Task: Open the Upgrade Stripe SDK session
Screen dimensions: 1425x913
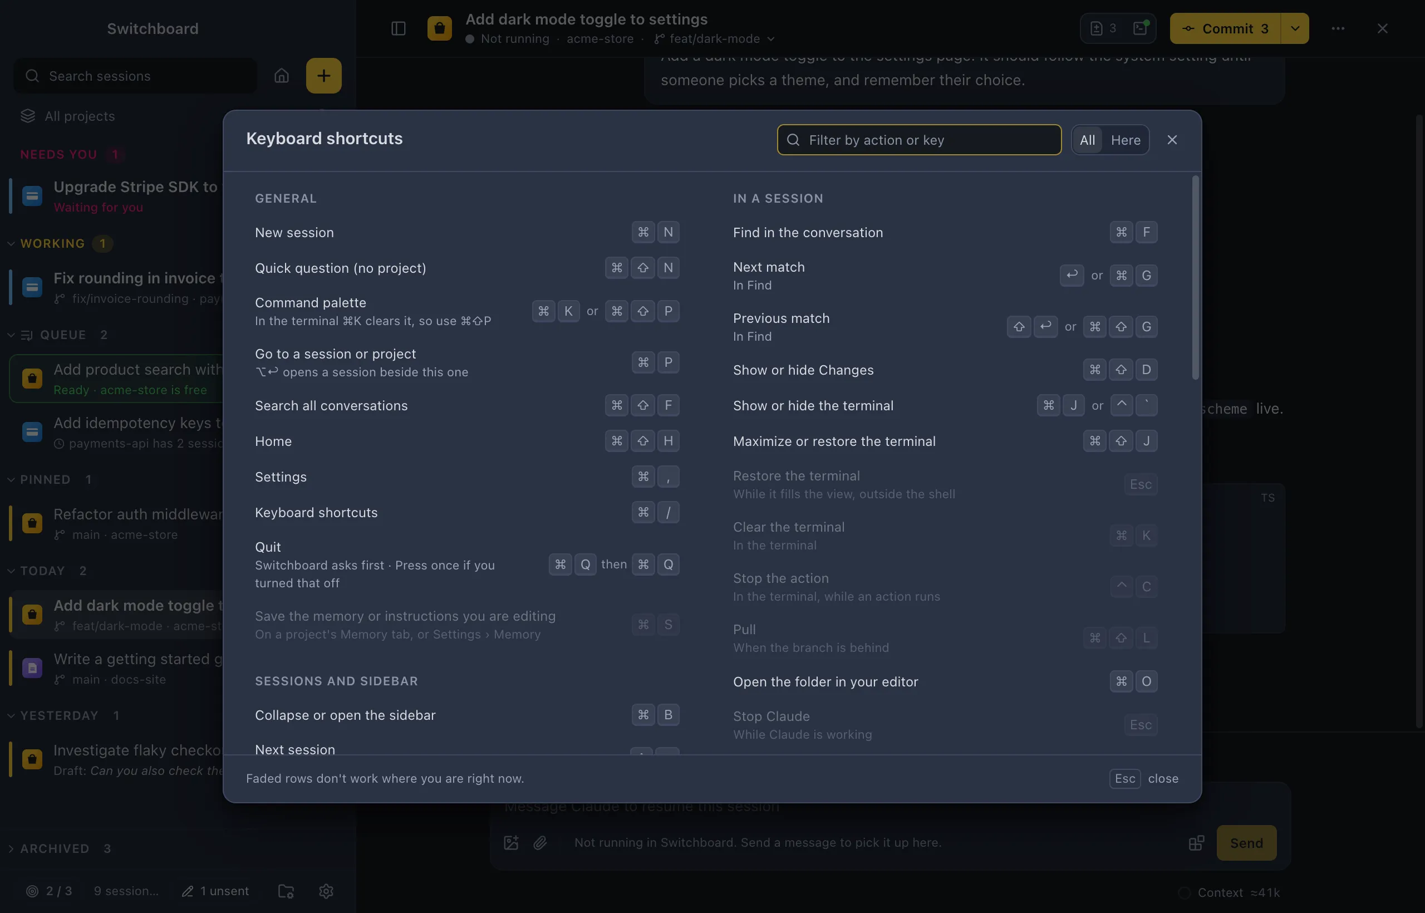Action: [x=116, y=196]
